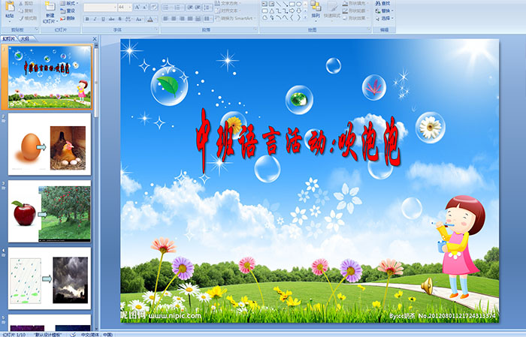Pick the Rectangle shape from gallery

[x=292, y=4]
